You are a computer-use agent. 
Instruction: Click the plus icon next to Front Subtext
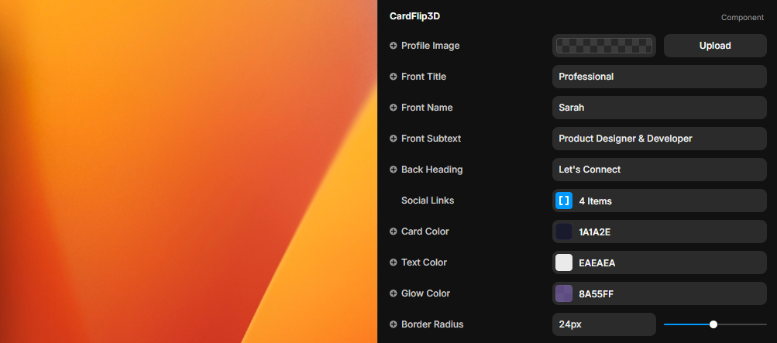[394, 139]
